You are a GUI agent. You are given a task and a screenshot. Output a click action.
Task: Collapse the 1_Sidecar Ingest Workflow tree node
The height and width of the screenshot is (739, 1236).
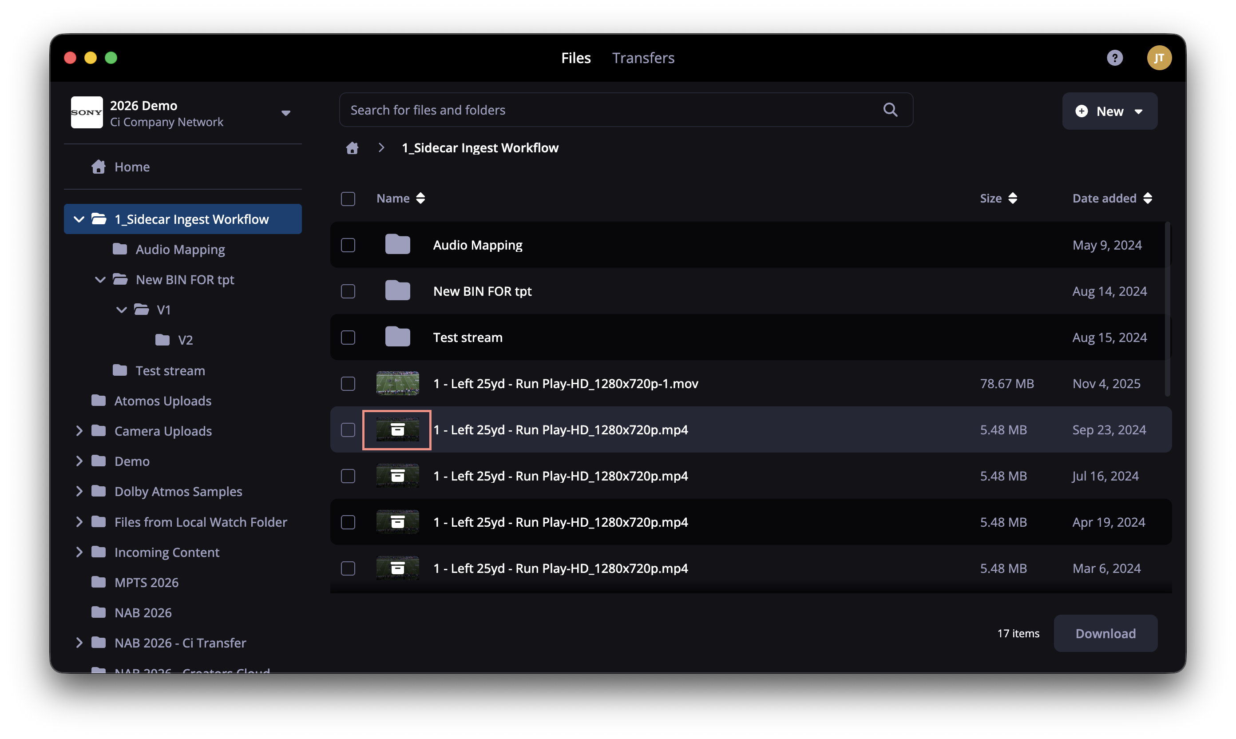[79, 219]
